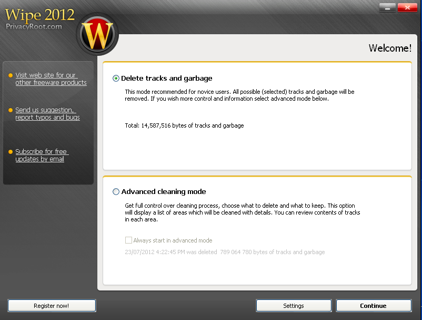Open Visit web site for other freeware link

51,79
